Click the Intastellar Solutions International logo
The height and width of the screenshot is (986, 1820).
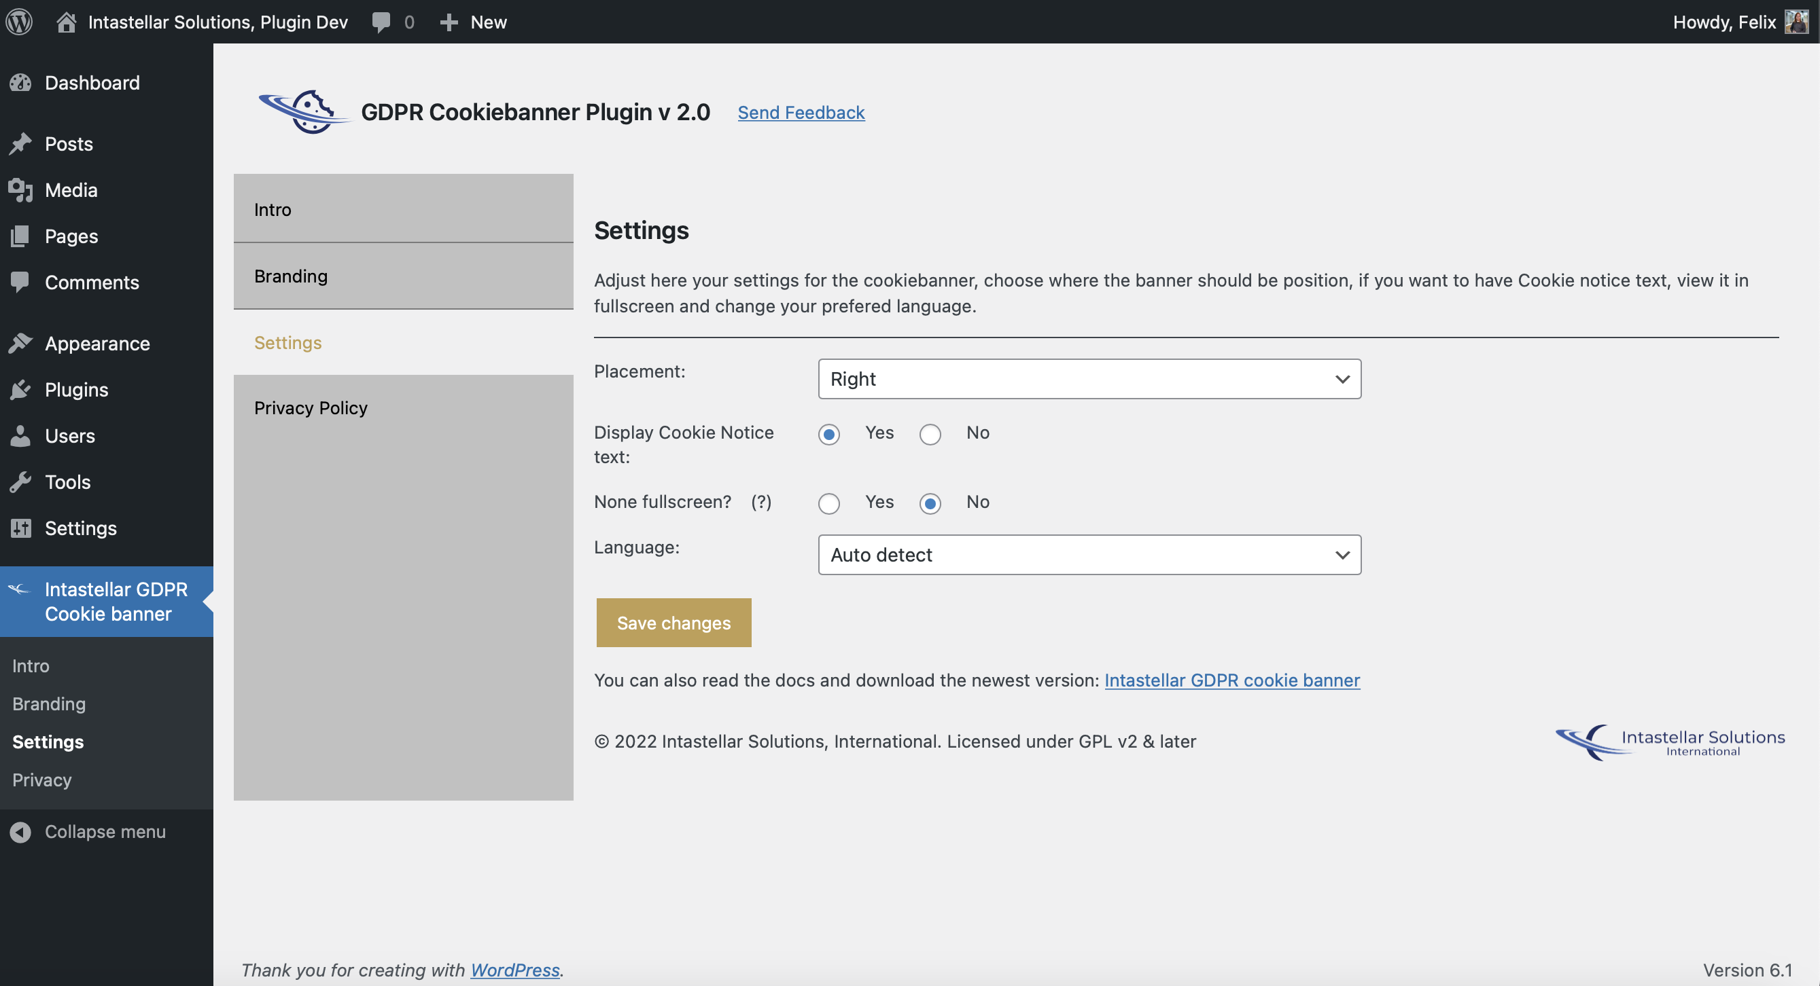1670,742
